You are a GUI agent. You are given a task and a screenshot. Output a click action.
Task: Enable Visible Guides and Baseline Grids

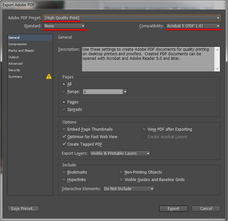[121, 180]
